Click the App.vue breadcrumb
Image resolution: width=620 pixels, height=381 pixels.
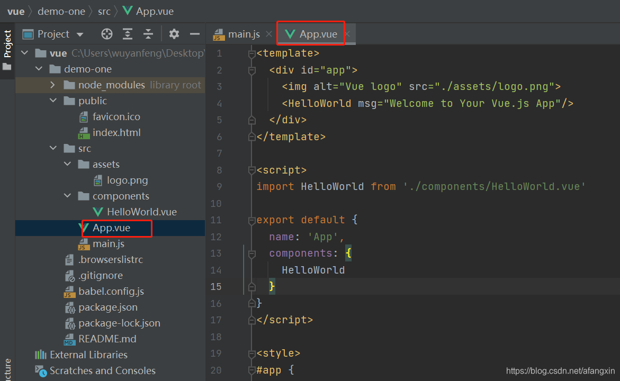pos(148,11)
